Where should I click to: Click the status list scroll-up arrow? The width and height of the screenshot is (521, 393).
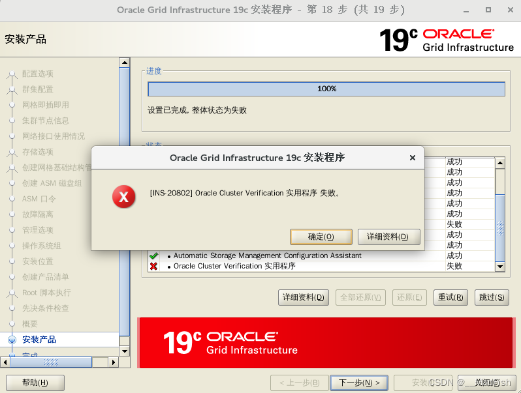pos(499,163)
